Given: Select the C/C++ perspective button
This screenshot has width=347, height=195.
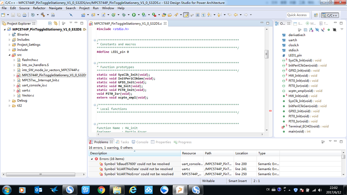Looking at the screenshot, I should (x=330, y=15).
